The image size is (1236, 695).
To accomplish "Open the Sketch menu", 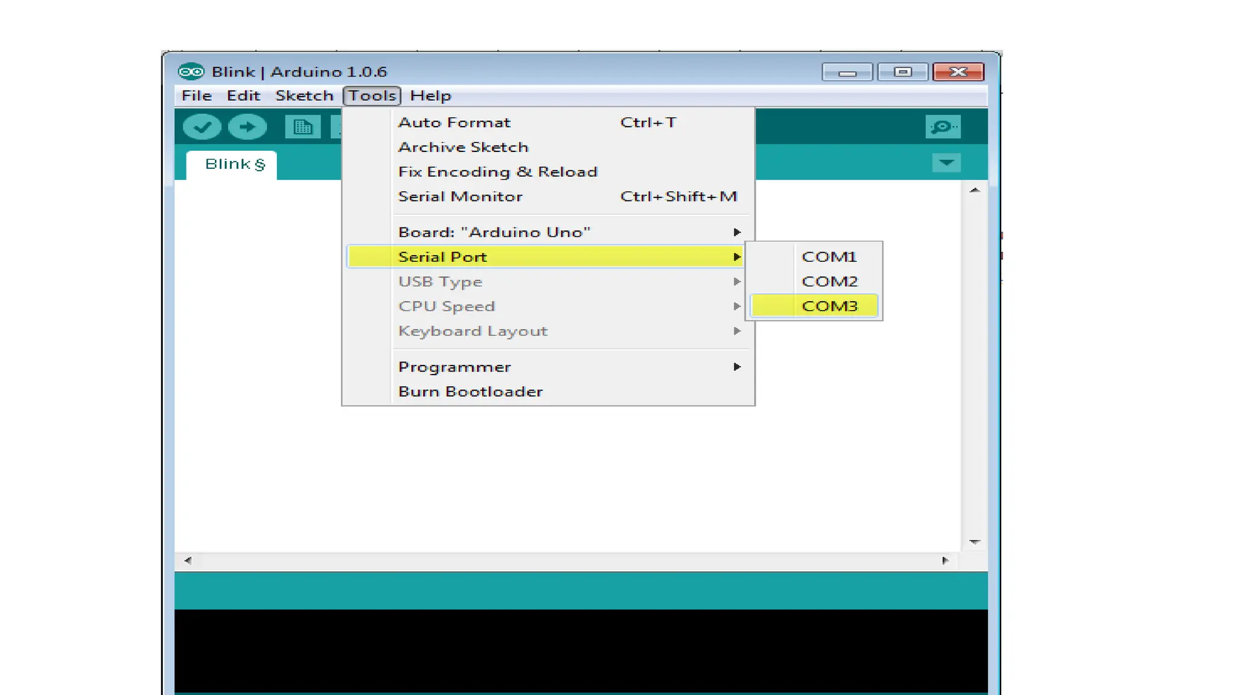I will [304, 96].
